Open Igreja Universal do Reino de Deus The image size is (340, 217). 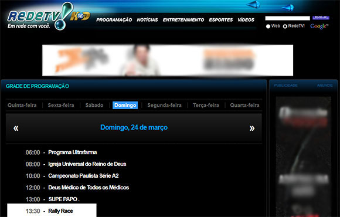87,164
